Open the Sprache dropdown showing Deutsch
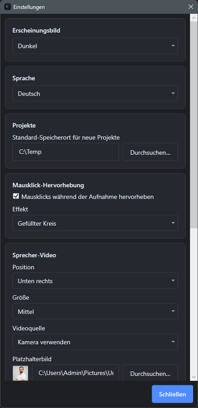The image size is (198, 408). click(x=95, y=93)
